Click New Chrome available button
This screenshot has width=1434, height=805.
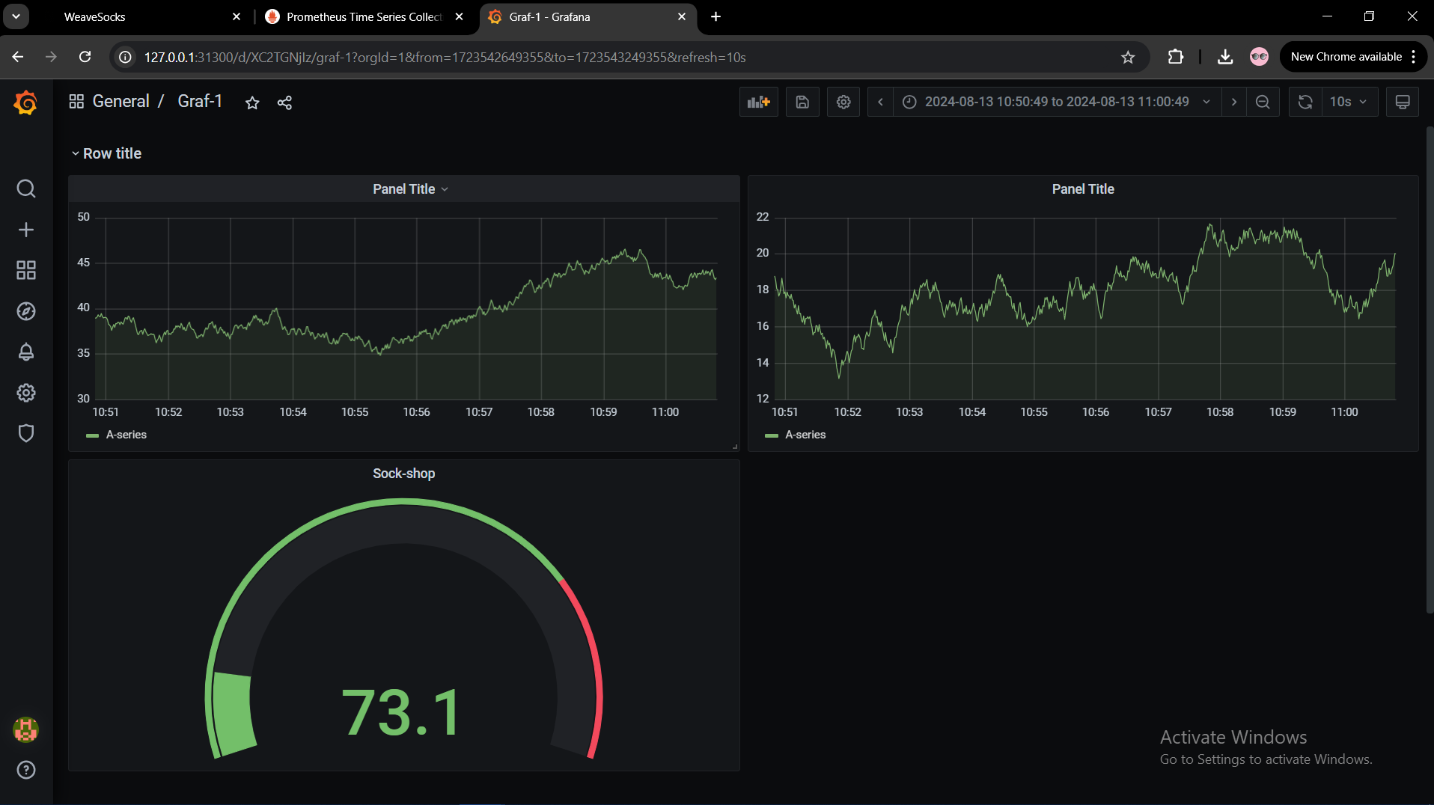point(1346,57)
